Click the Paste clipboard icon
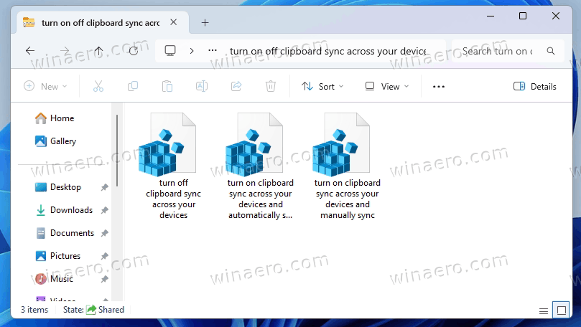The width and height of the screenshot is (581, 327). point(167,86)
